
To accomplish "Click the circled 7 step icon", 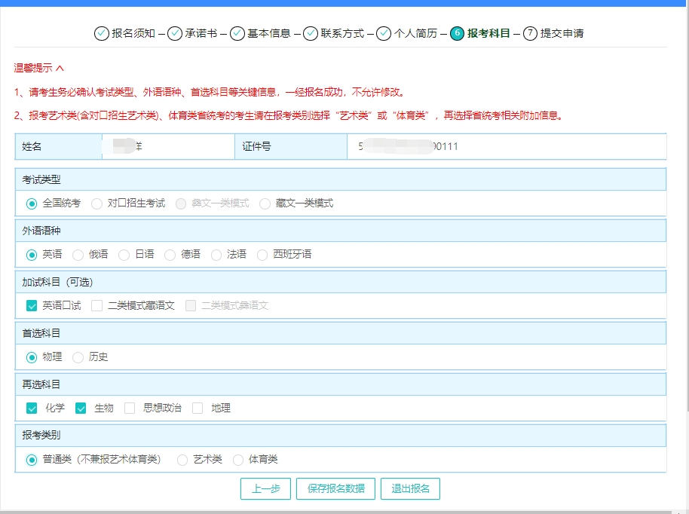I will click(x=531, y=33).
